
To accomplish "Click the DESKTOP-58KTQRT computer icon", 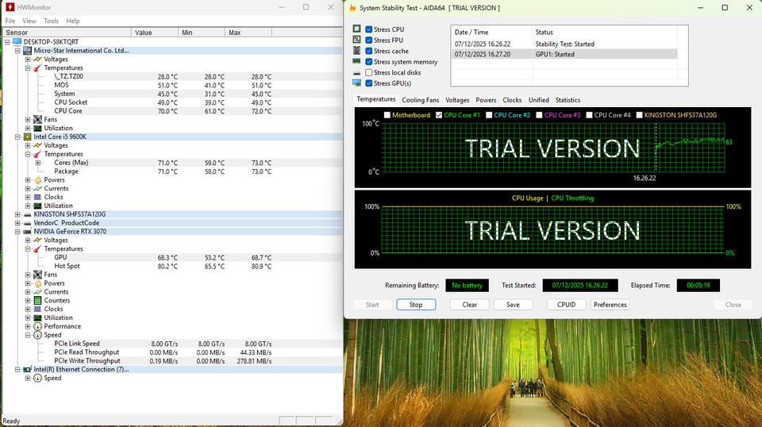I will [17, 41].
